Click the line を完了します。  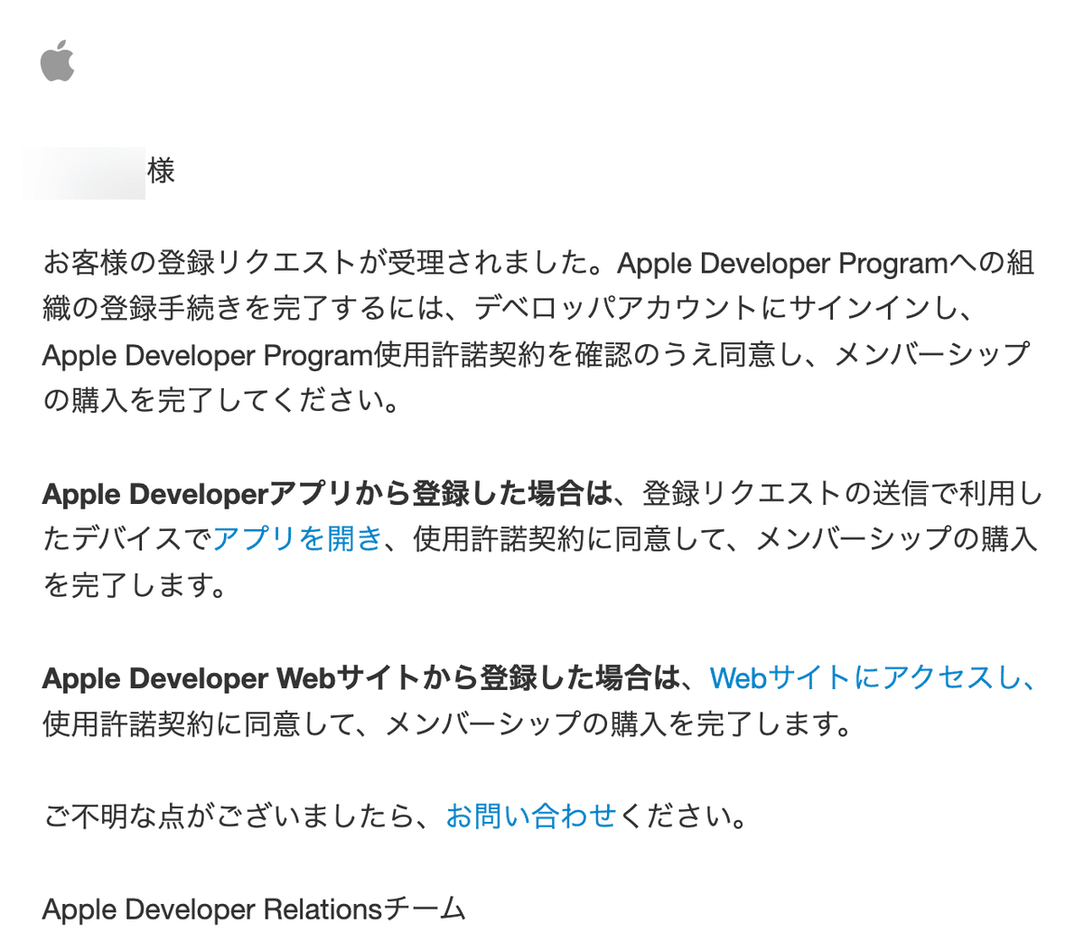135,585
